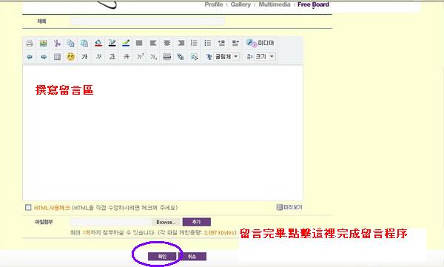Image resolution: width=444 pixels, height=267 pixels.
Task: Click the redo right arrow icon
Action: [x=44, y=57]
